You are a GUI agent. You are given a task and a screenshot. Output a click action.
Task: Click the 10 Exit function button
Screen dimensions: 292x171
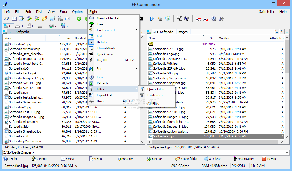pyautogui.click(x=269, y=159)
